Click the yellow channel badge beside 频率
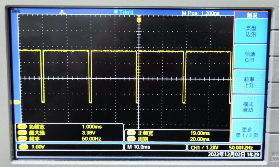The height and width of the screenshot is (167, 279). tap(22, 139)
